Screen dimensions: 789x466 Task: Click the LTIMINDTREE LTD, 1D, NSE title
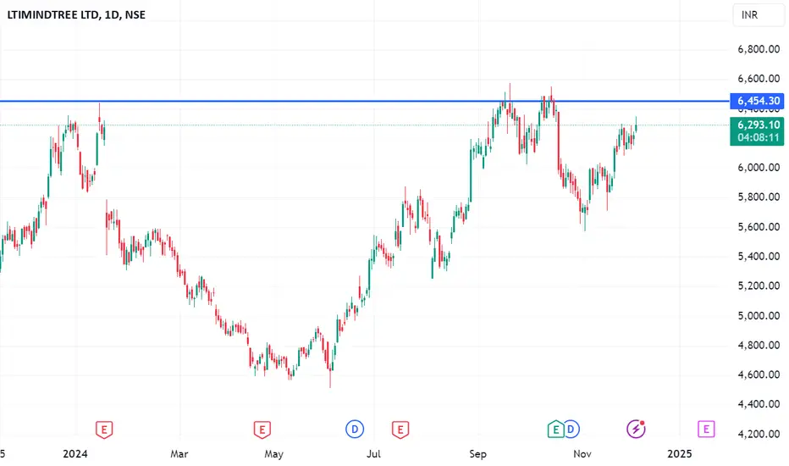point(76,15)
